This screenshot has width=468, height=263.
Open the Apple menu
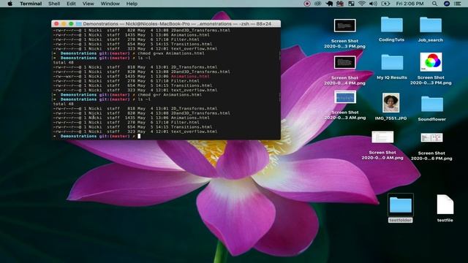[x=10, y=4]
